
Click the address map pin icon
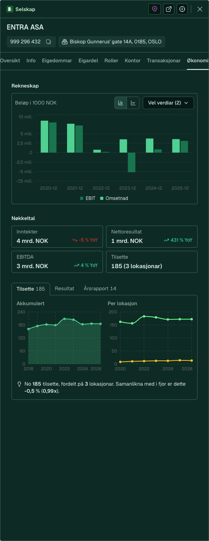pos(65,42)
